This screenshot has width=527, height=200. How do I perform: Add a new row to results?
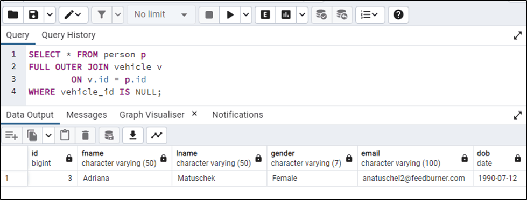point(11,135)
